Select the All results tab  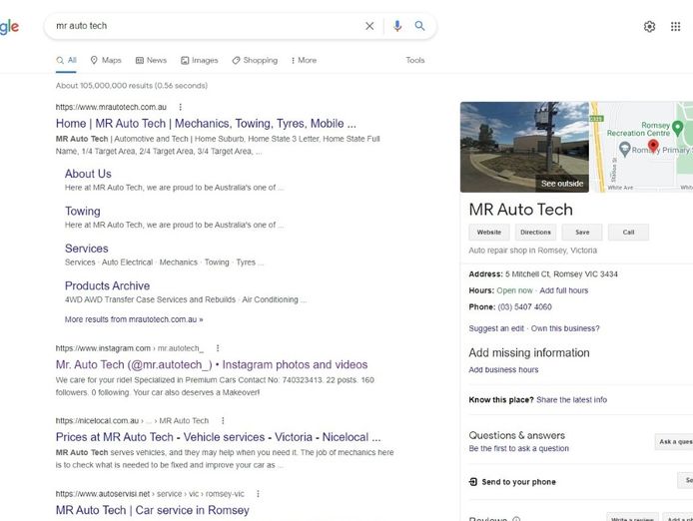point(66,60)
